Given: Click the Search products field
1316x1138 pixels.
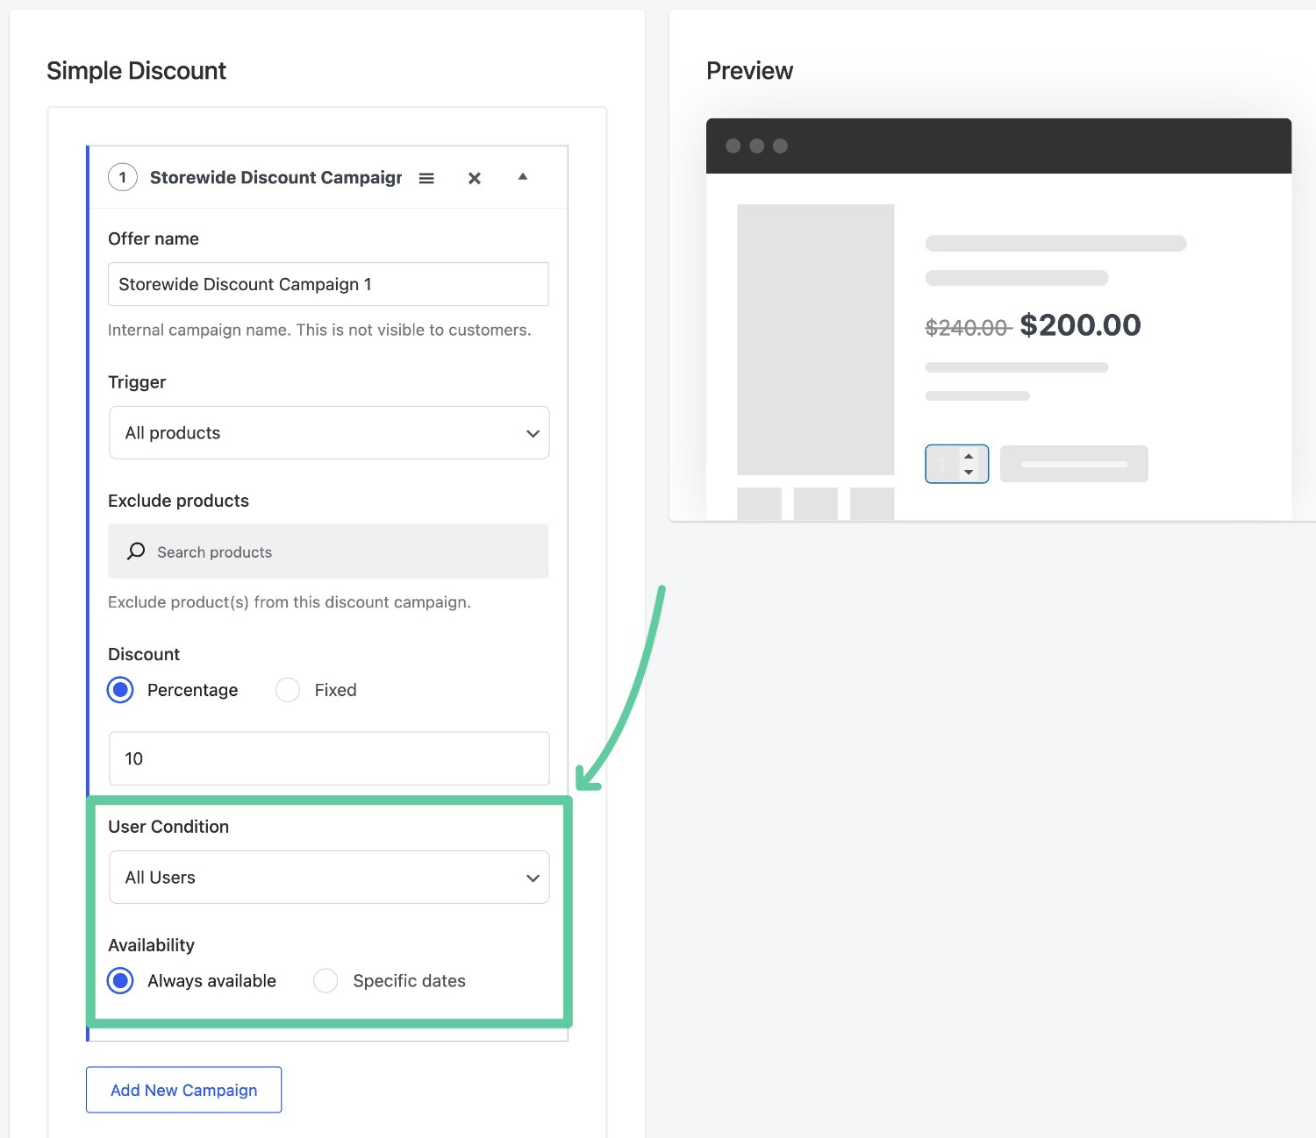Looking at the screenshot, I should coord(328,551).
